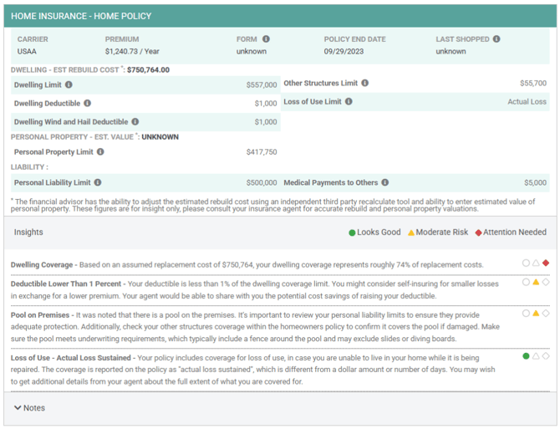Select the empty circle on Pool on Premises row
560x429 pixels.
coord(526,314)
